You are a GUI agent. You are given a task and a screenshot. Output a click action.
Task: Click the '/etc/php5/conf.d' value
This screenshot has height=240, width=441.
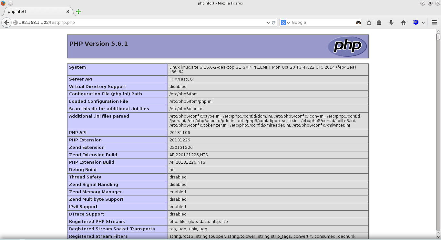(x=186, y=109)
